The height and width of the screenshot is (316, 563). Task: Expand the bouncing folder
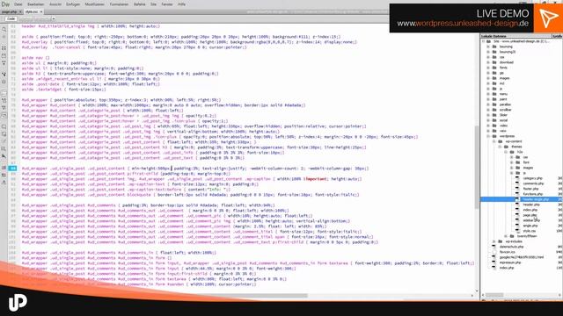488,47
